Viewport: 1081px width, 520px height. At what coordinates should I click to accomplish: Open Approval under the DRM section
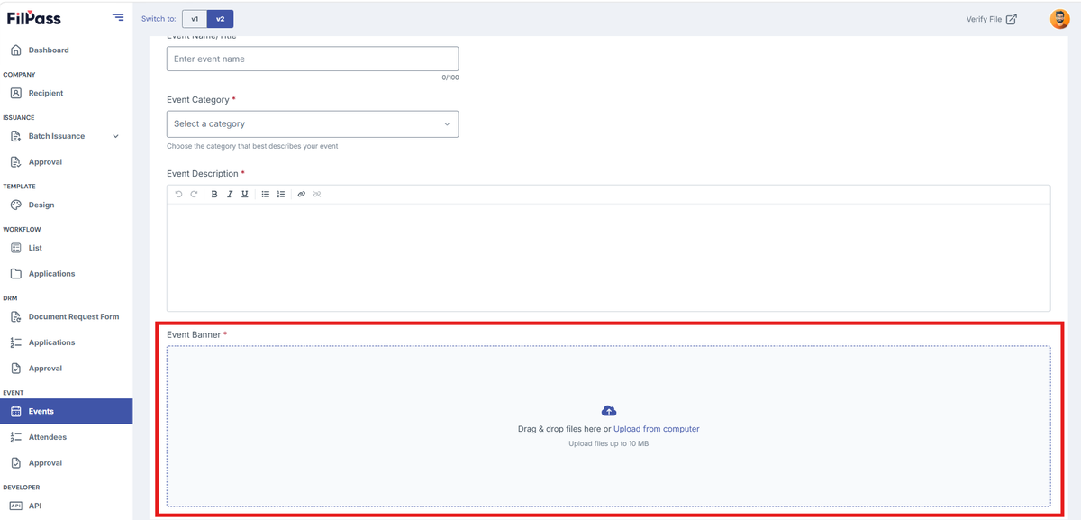tap(45, 369)
